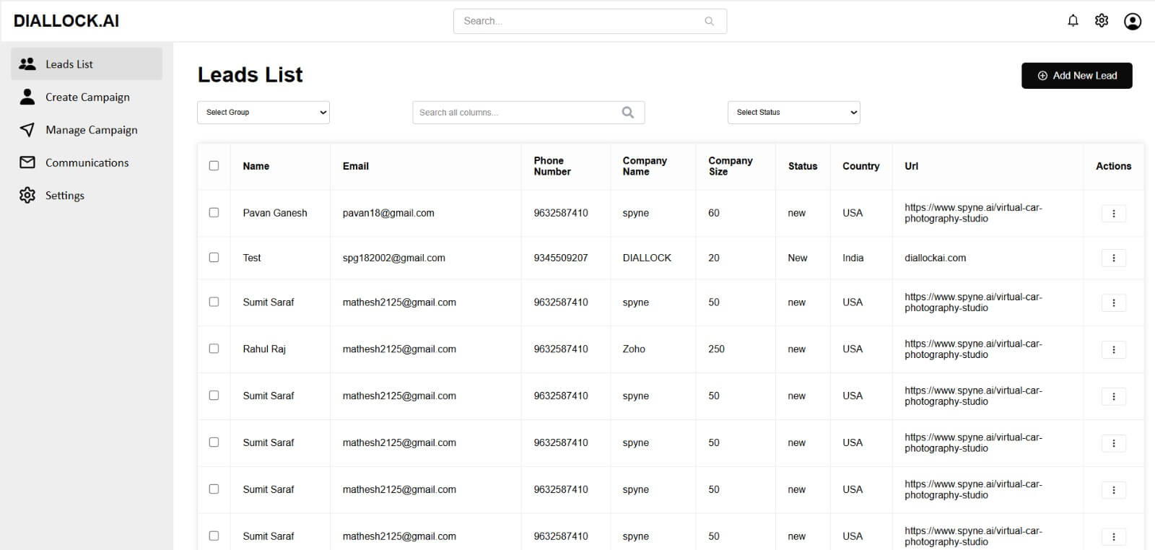Open Create Campaign page
This screenshot has height=550, width=1155.
coord(87,97)
